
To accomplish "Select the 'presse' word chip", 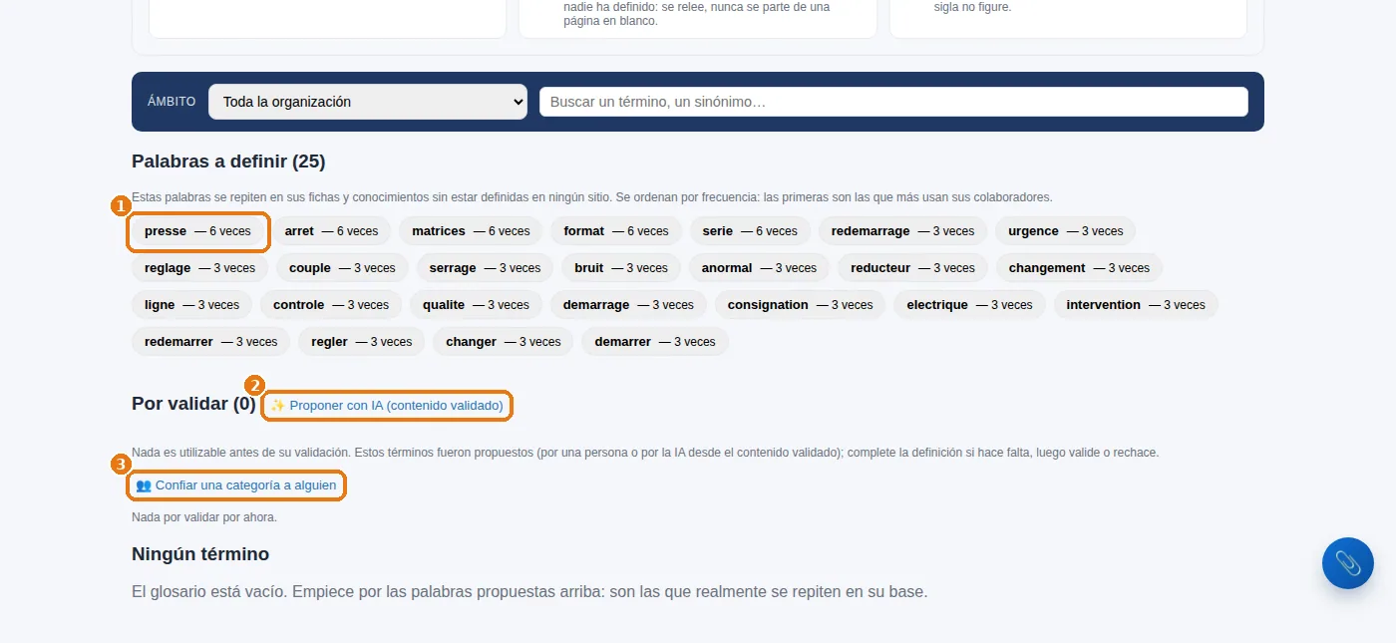I will (x=198, y=231).
